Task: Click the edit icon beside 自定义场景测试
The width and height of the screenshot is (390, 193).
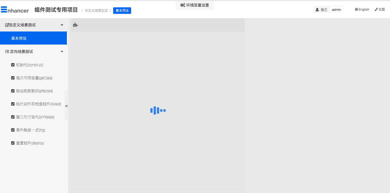Action: [7, 25]
